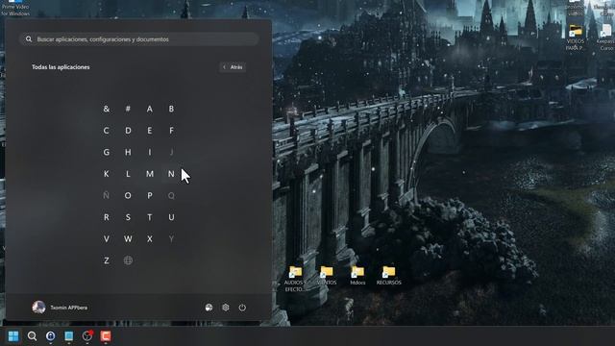
Task: Select the highlighted letter N
Action: pyautogui.click(x=171, y=173)
